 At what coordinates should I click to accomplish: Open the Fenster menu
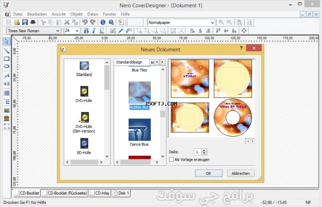pos(109,14)
